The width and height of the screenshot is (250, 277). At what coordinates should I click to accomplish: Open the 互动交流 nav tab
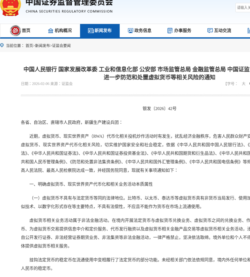pyautogui.click(x=219, y=31)
